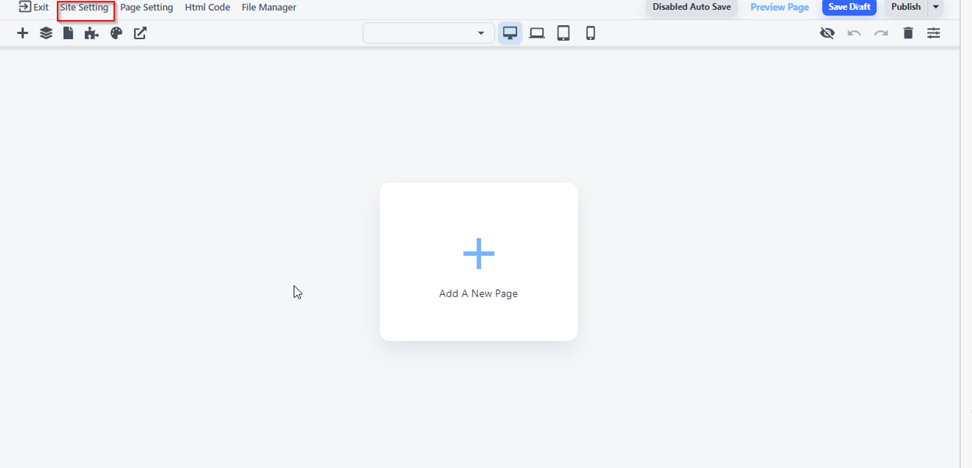Open File Manager menu
The height and width of the screenshot is (468, 972).
[x=269, y=7]
